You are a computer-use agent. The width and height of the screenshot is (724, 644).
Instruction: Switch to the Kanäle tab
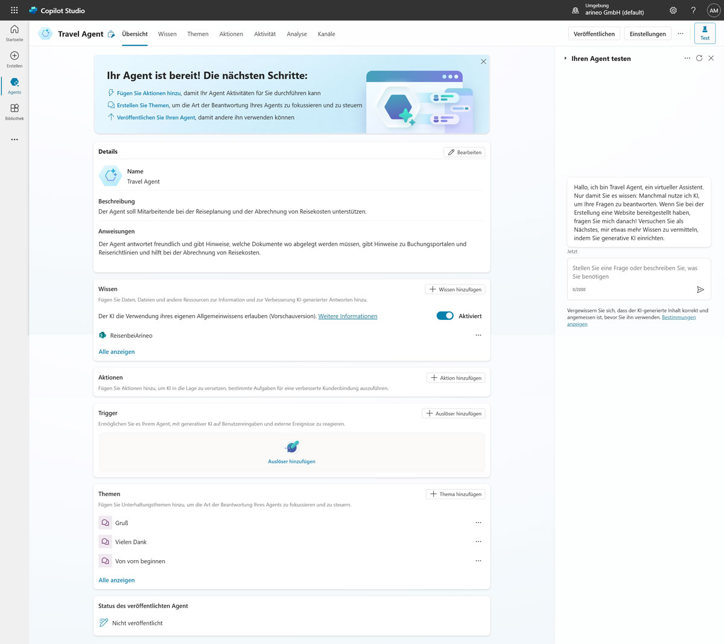[x=326, y=34]
